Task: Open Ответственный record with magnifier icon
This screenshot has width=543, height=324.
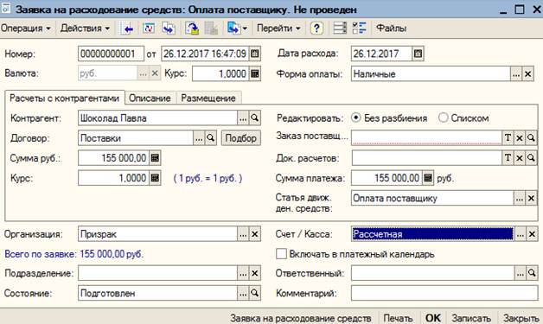Action: pyautogui.click(x=532, y=274)
